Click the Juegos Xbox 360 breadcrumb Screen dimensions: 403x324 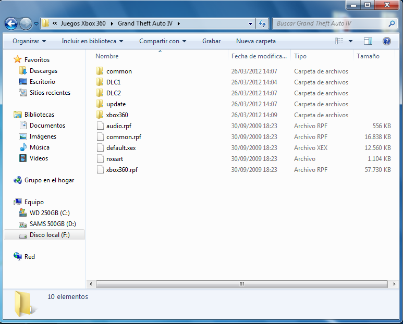click(x=83, y=23)
